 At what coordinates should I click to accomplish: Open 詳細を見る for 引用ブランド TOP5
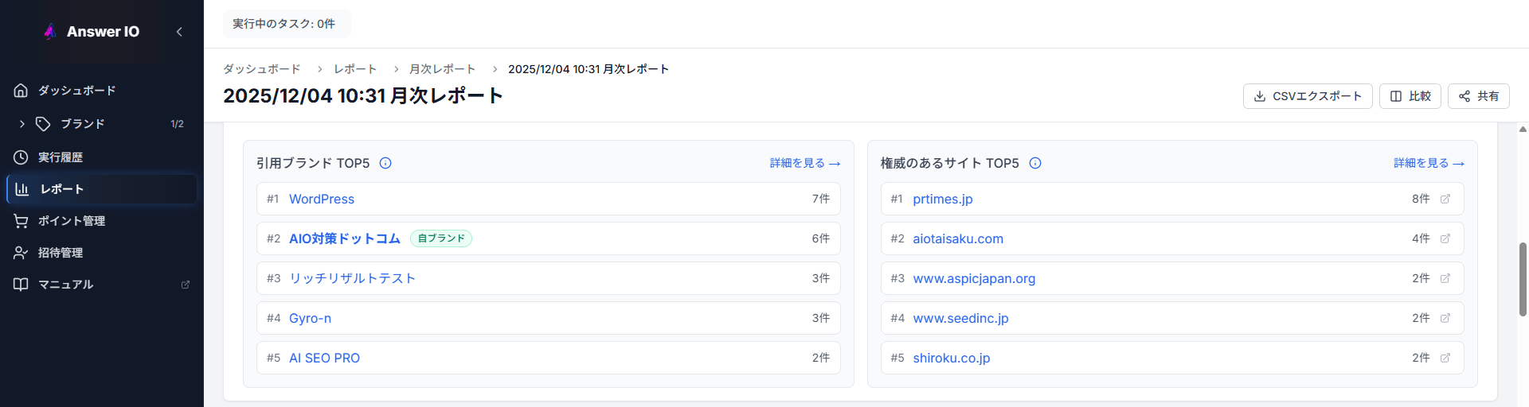pos(804,163)
